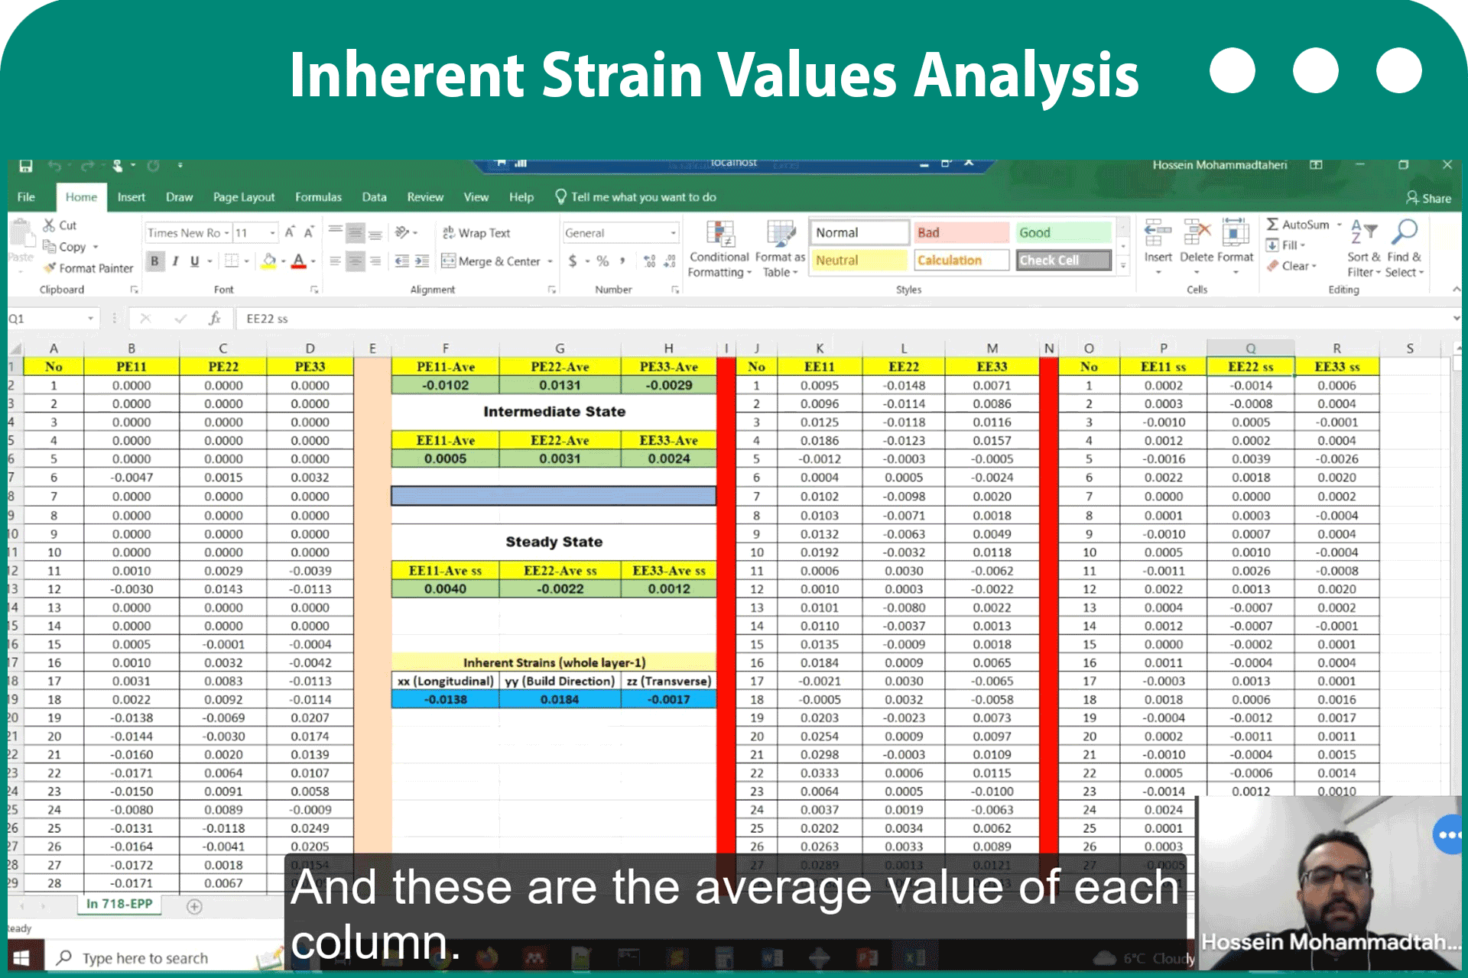The image size is (1468, 978).
Task: Click the Cut scissors icon
Action: [x=50, y=225]
